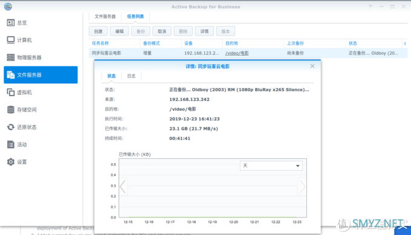
Task: Click the 00:41:41 duration value
Action: (x=180, y=138)
